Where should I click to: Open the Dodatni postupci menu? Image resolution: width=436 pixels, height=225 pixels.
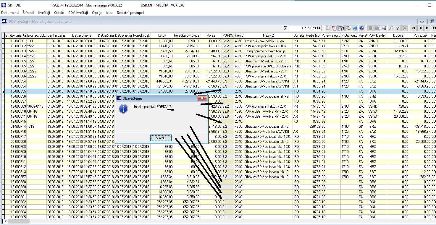[x=130, y=13]
